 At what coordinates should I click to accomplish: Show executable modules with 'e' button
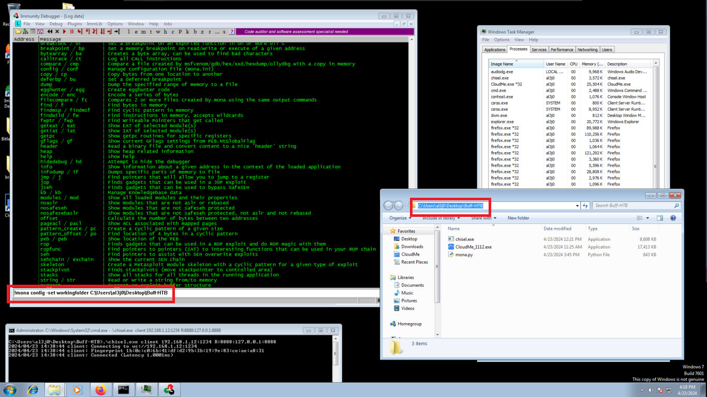click(x=136, y=32)
